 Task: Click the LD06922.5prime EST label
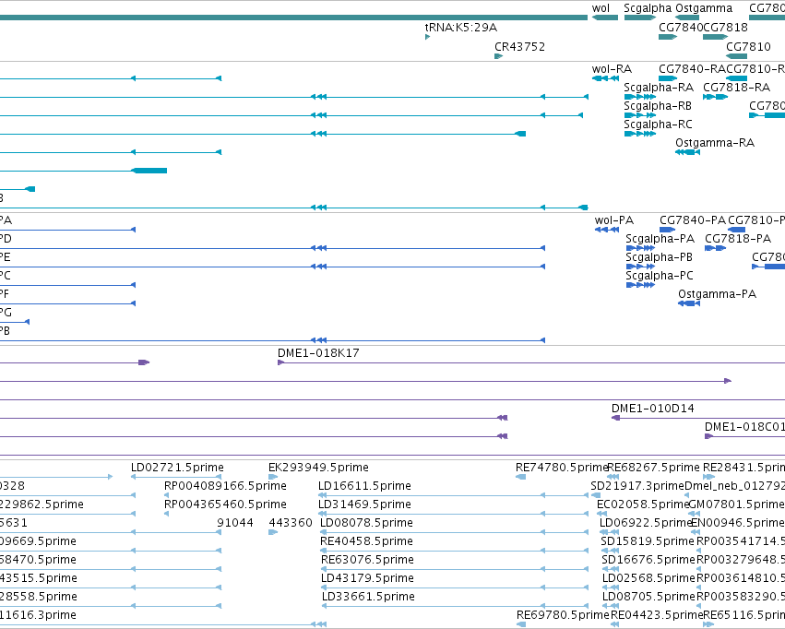click(646, 523)
